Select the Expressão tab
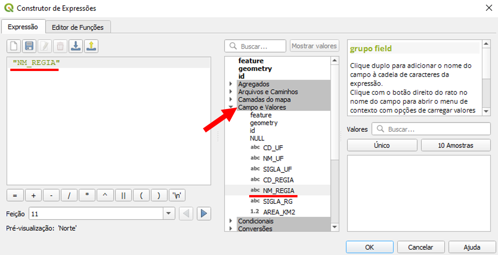Screen dimensions: 498x255 [23, 27]
